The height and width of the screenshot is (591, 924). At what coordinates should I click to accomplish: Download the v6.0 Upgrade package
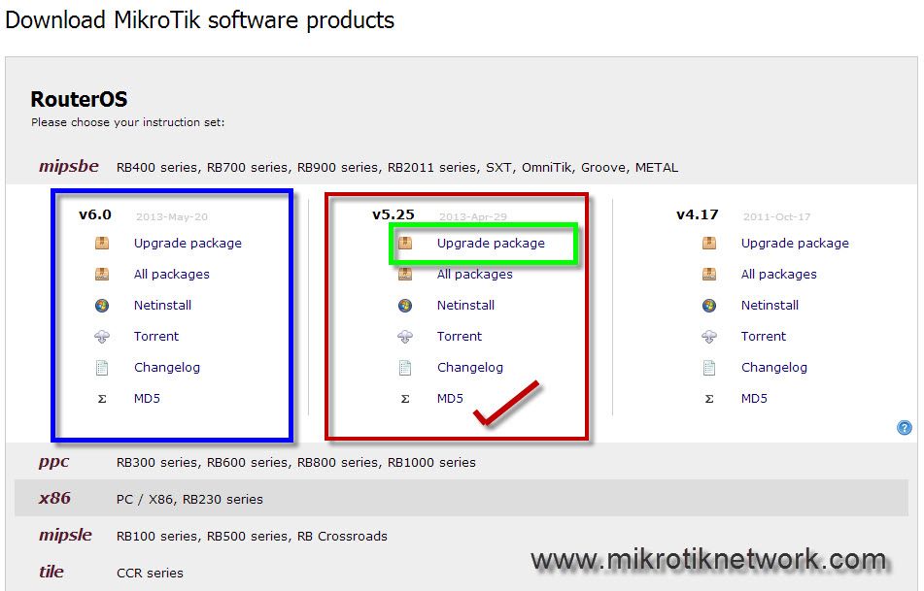pyautogui.click(x=188, y=244)
